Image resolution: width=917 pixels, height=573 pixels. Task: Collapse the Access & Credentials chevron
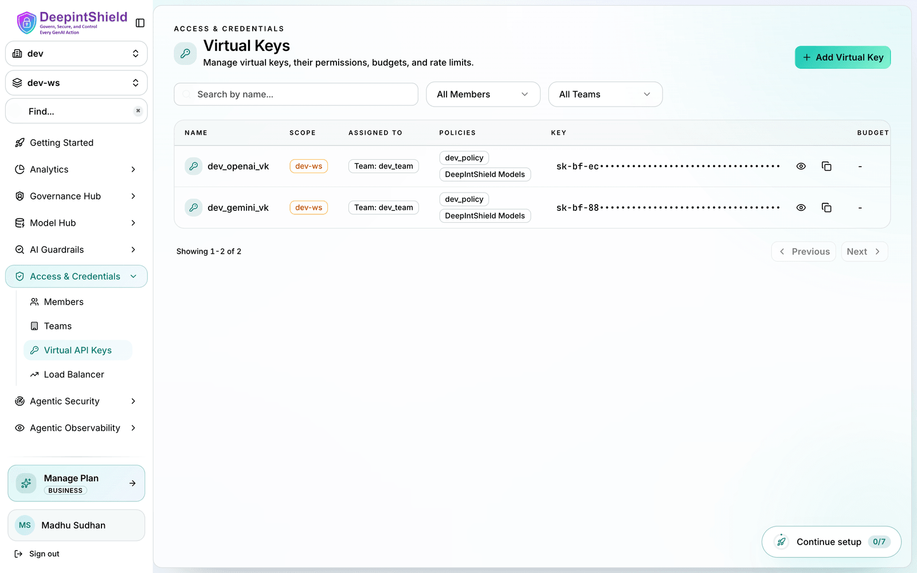click(x=134, y=276)
